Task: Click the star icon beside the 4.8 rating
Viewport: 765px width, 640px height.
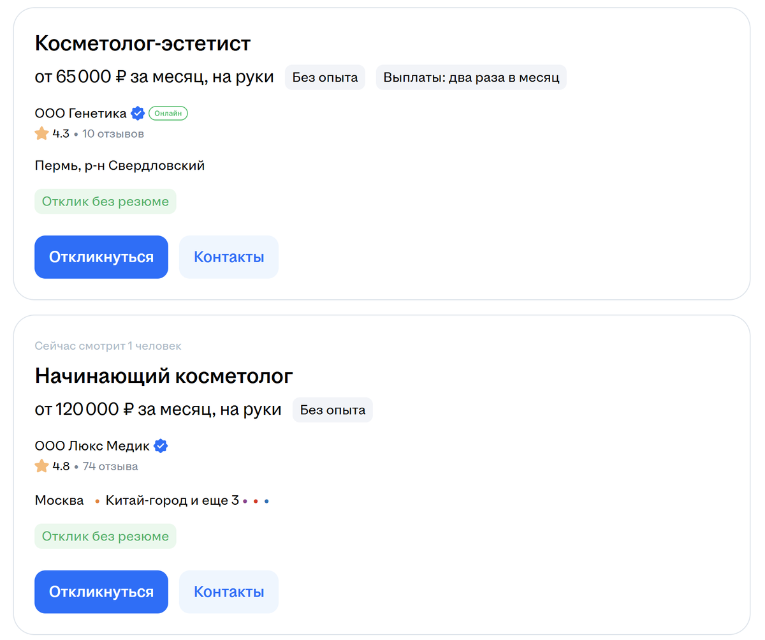Action: [x=40, y=466]
